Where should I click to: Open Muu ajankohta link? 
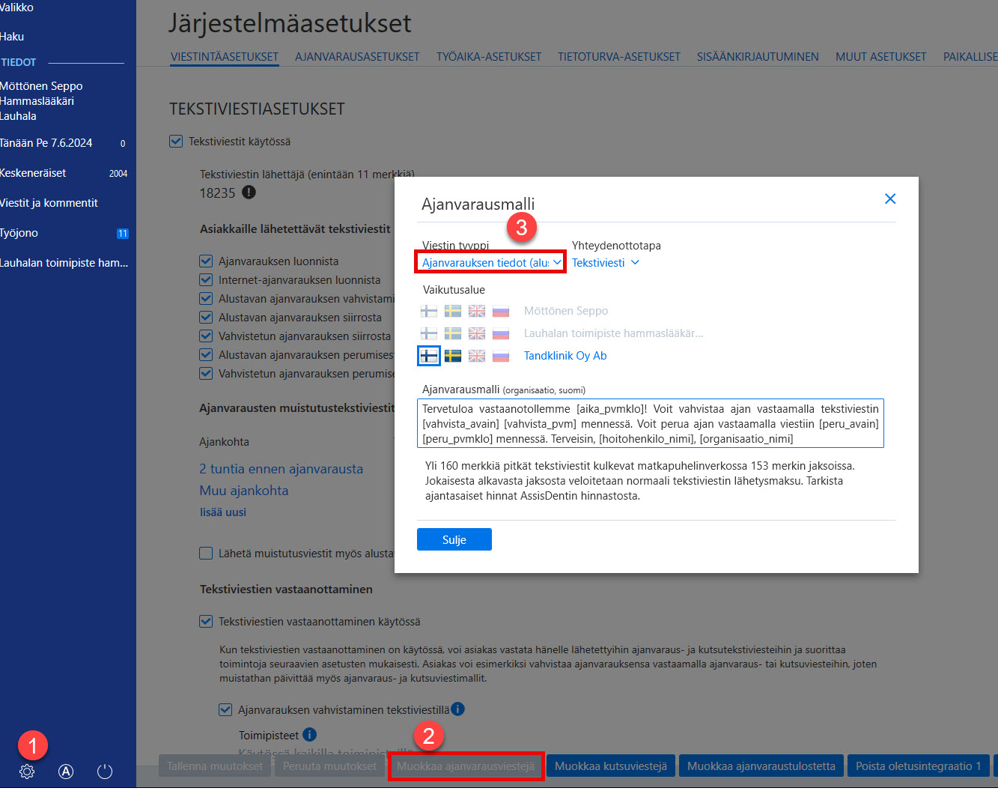pyautogui.click(x=244, y=491)
